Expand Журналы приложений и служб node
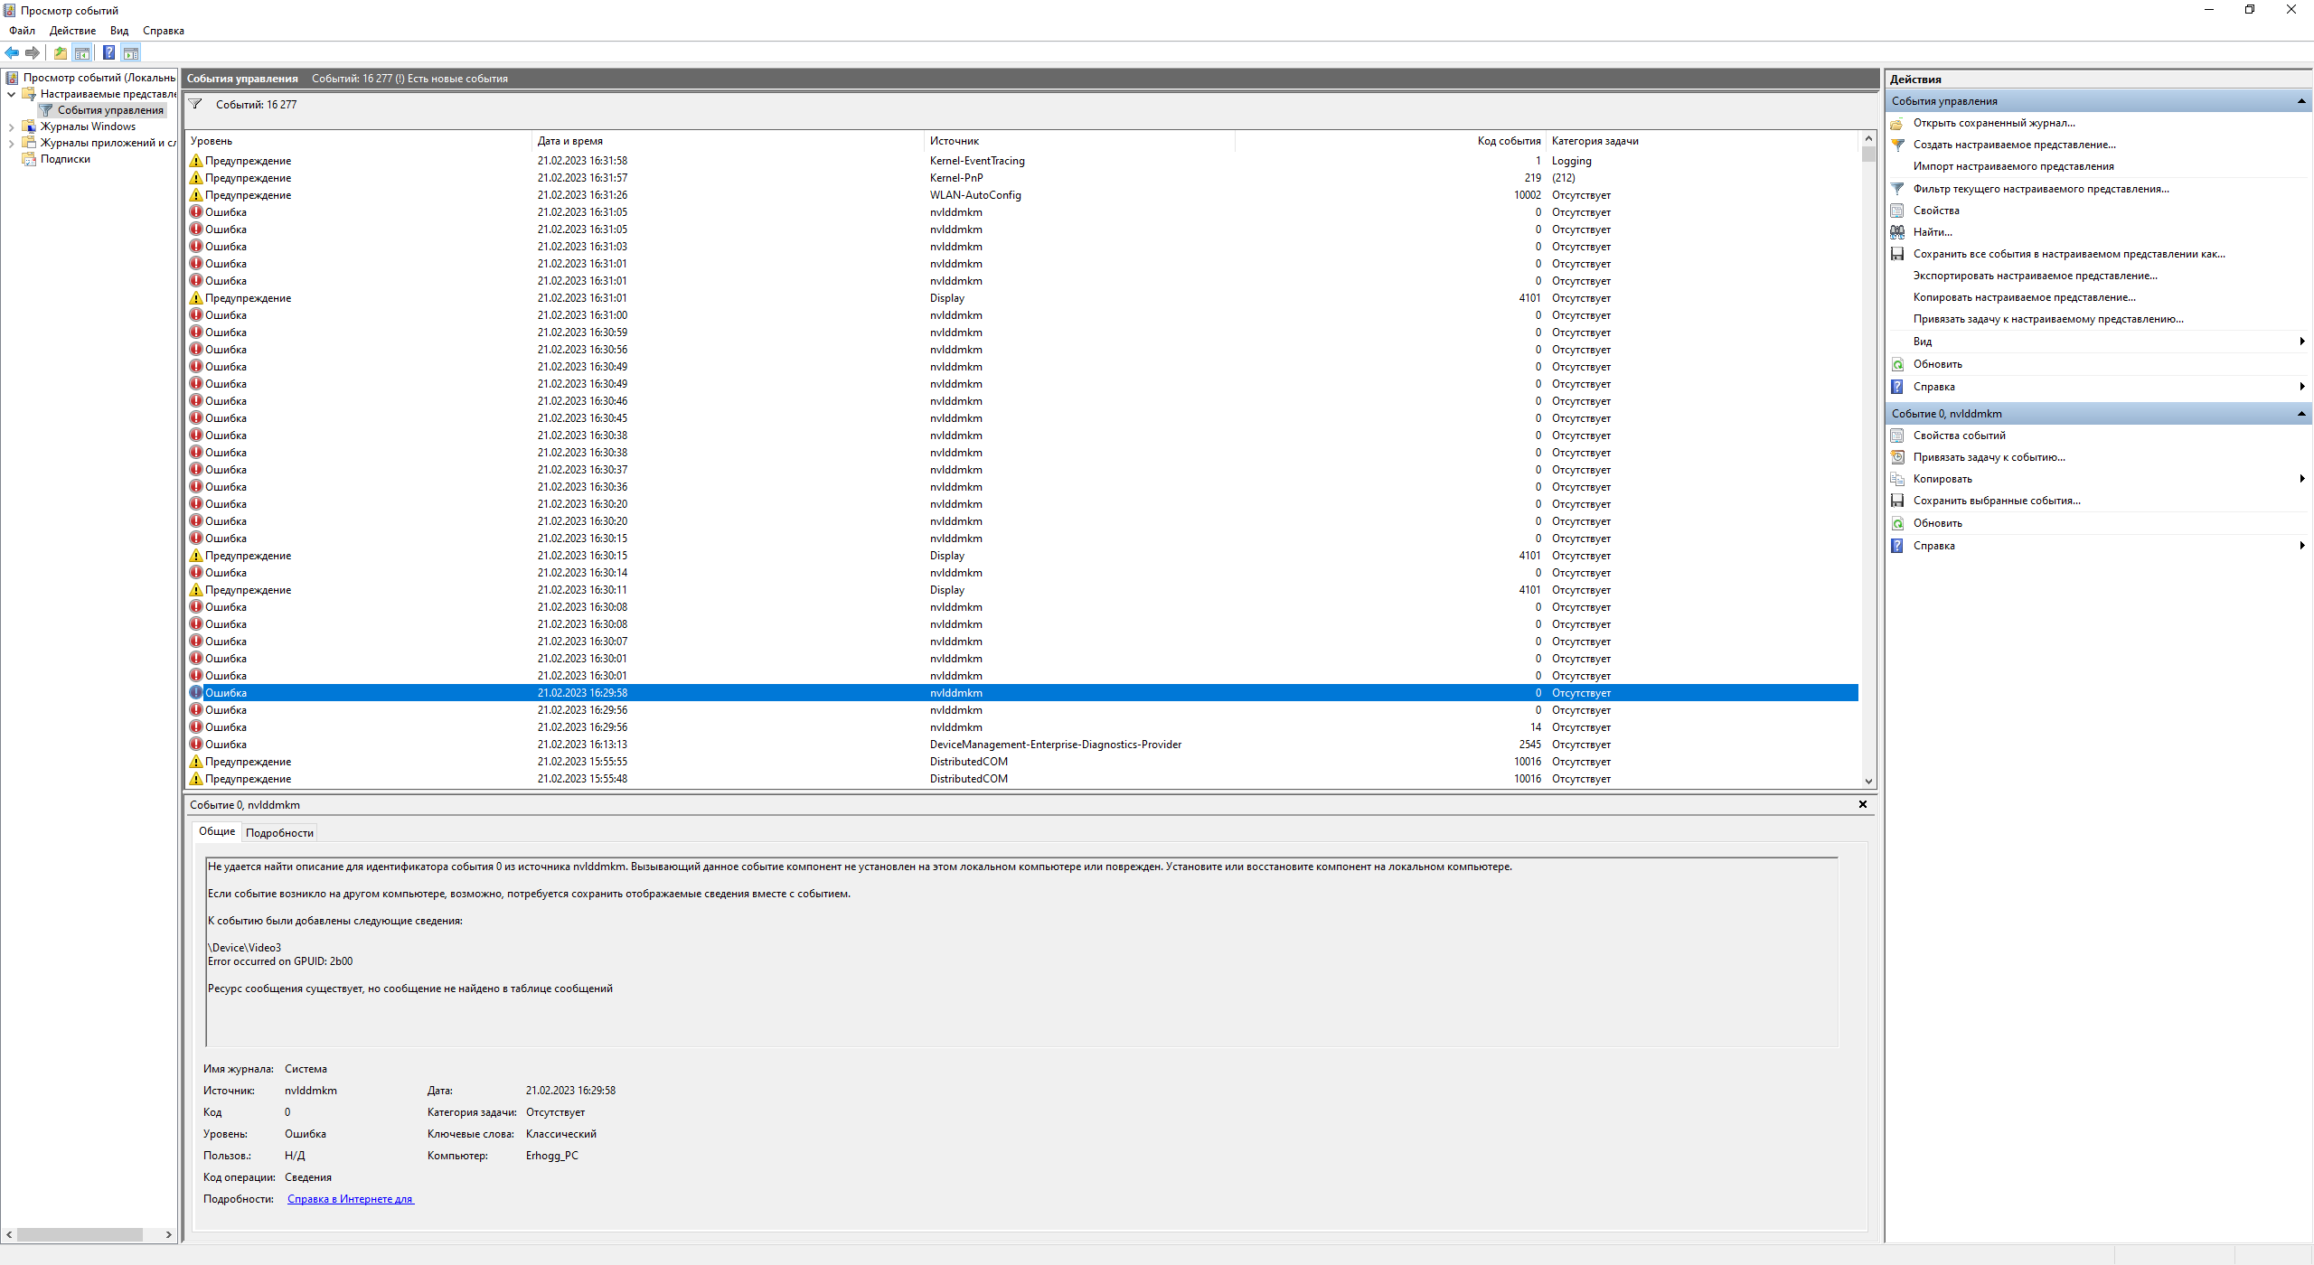2314x1265 pixels. point(11,143)
